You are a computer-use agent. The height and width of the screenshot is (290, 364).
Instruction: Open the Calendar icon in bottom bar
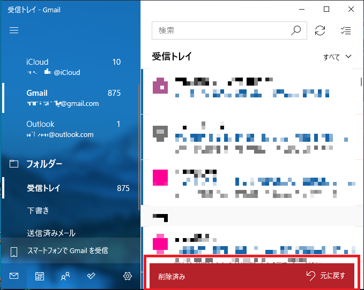click(40, 276)
